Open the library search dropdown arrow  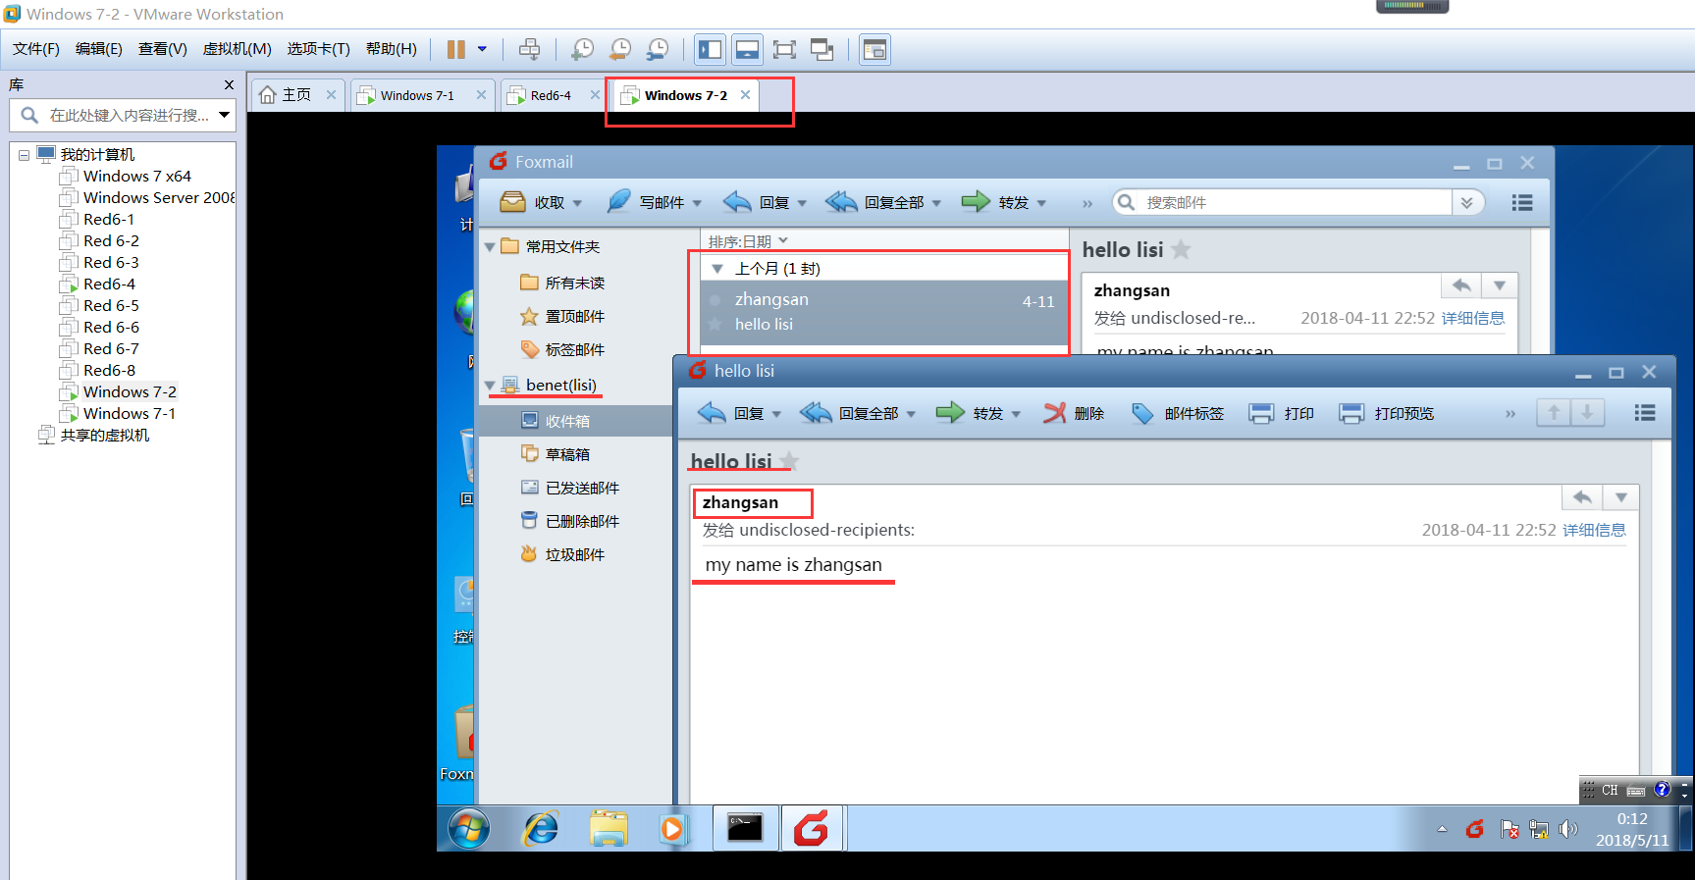[x=225, y=115]
